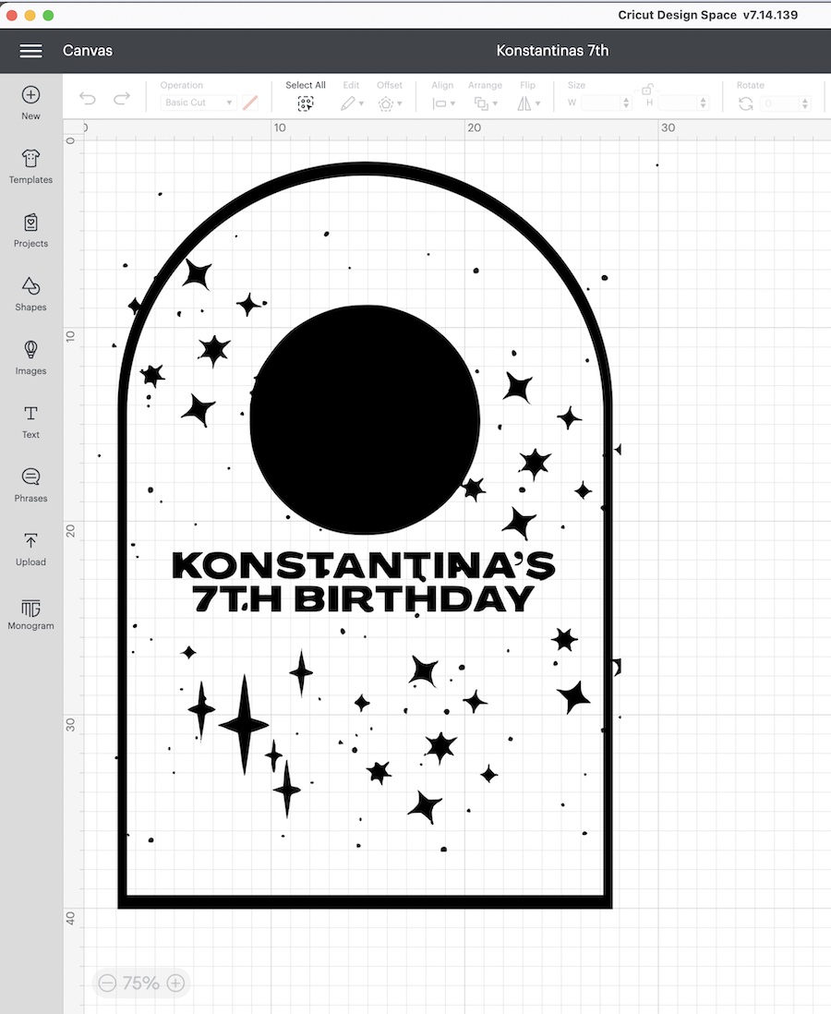831x1014 pixels.
Task: Expand the Align dropdown arrow
Action: click(x=452, y=103)
